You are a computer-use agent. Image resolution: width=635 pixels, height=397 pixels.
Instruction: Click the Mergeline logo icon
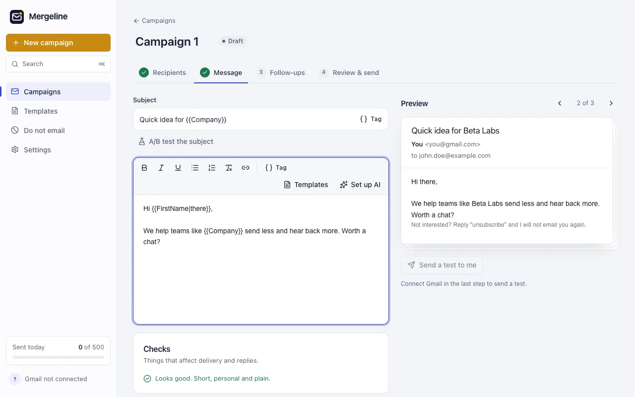17,17
